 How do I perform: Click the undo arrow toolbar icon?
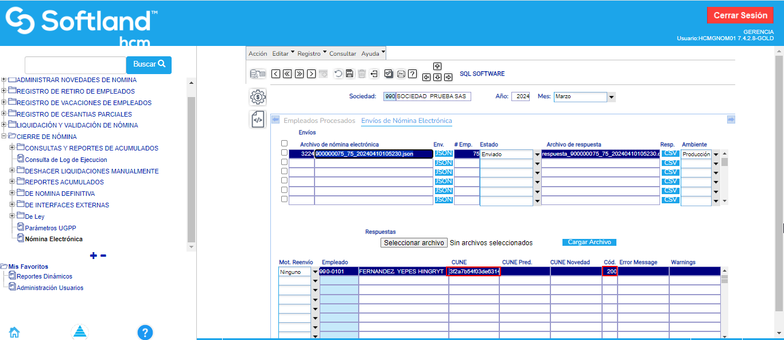(338, 74)
